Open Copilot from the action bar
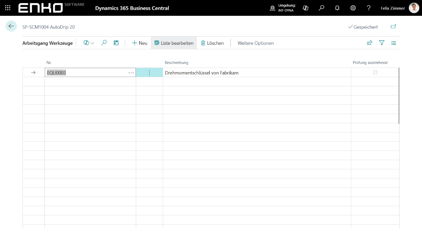The width and height of the screenshot is (422, 237). [86, 43]
